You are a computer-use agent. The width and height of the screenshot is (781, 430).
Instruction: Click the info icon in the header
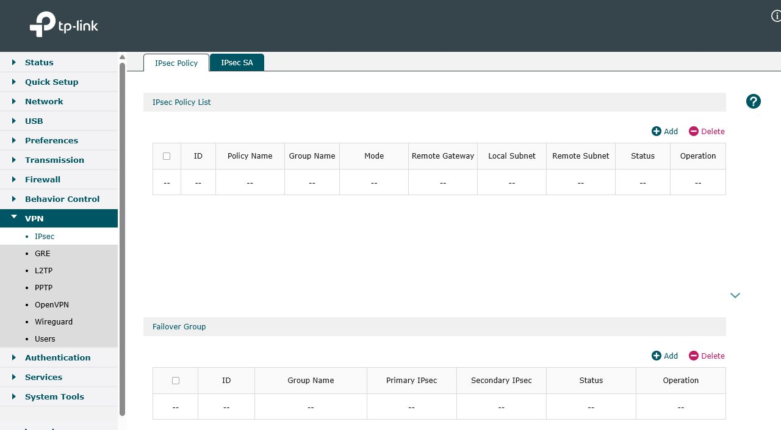coord(776,16)
